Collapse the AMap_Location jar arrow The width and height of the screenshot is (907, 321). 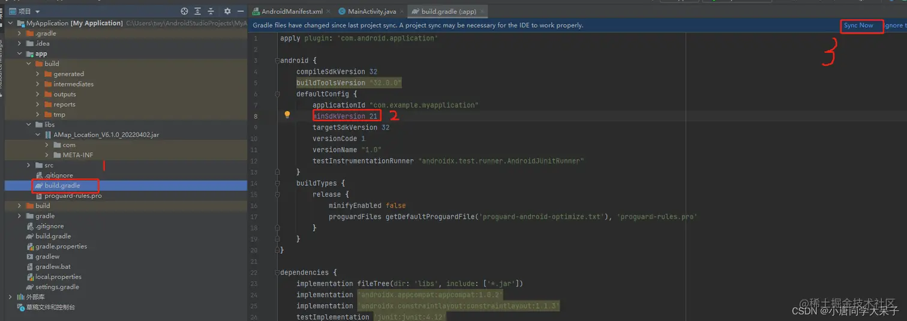point(38,135)
